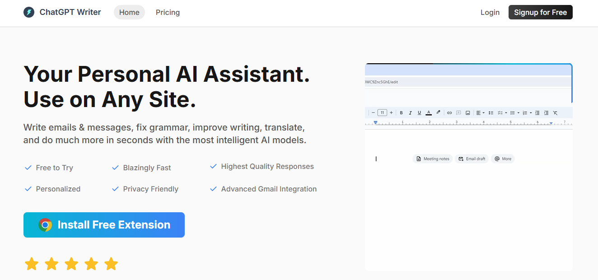Click the ChatGPT Writer lightning logo
This screenshot has height=280, width=598.
tap(29, 12)
